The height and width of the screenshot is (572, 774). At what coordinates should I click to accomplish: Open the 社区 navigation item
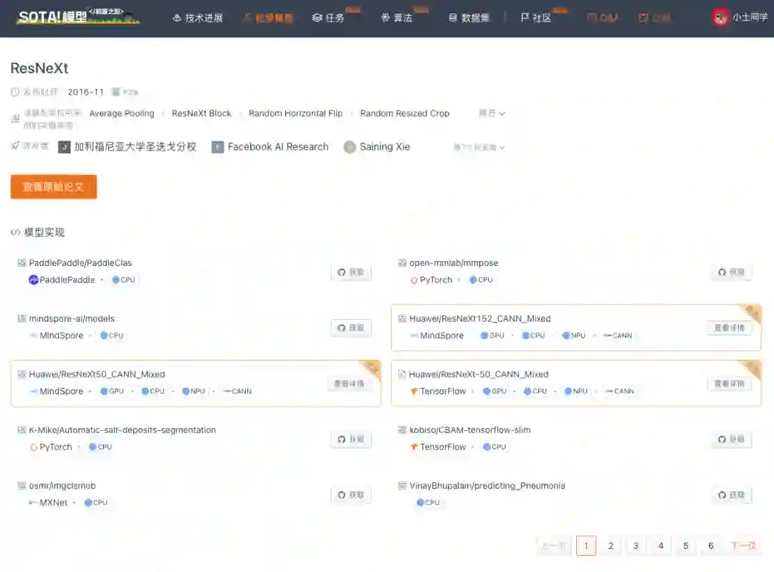pyautogui.click(x=535, y=18)
